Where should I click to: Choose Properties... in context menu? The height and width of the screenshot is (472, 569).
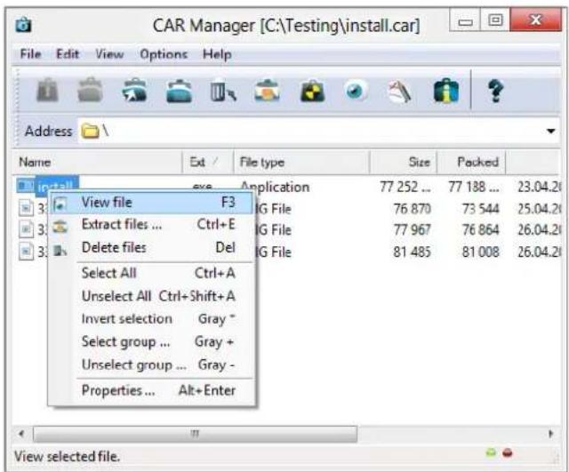click(151, 390)
